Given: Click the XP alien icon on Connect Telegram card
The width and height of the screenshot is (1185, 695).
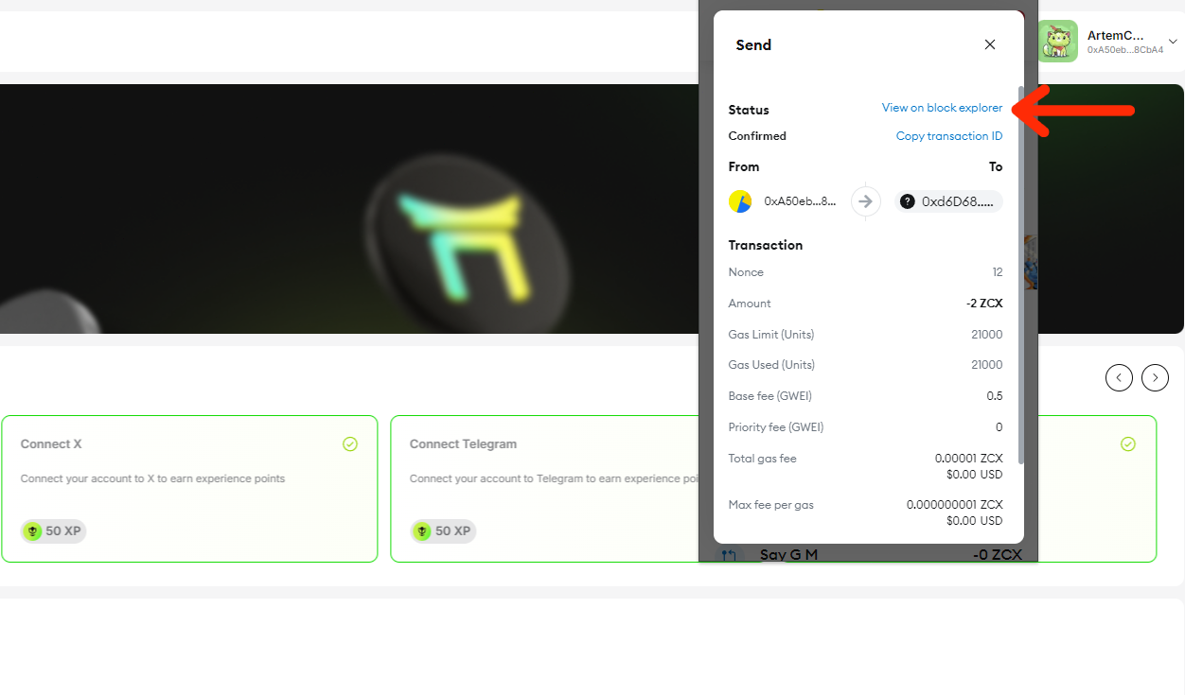Looking at the screenshot, I should (422, 531).
